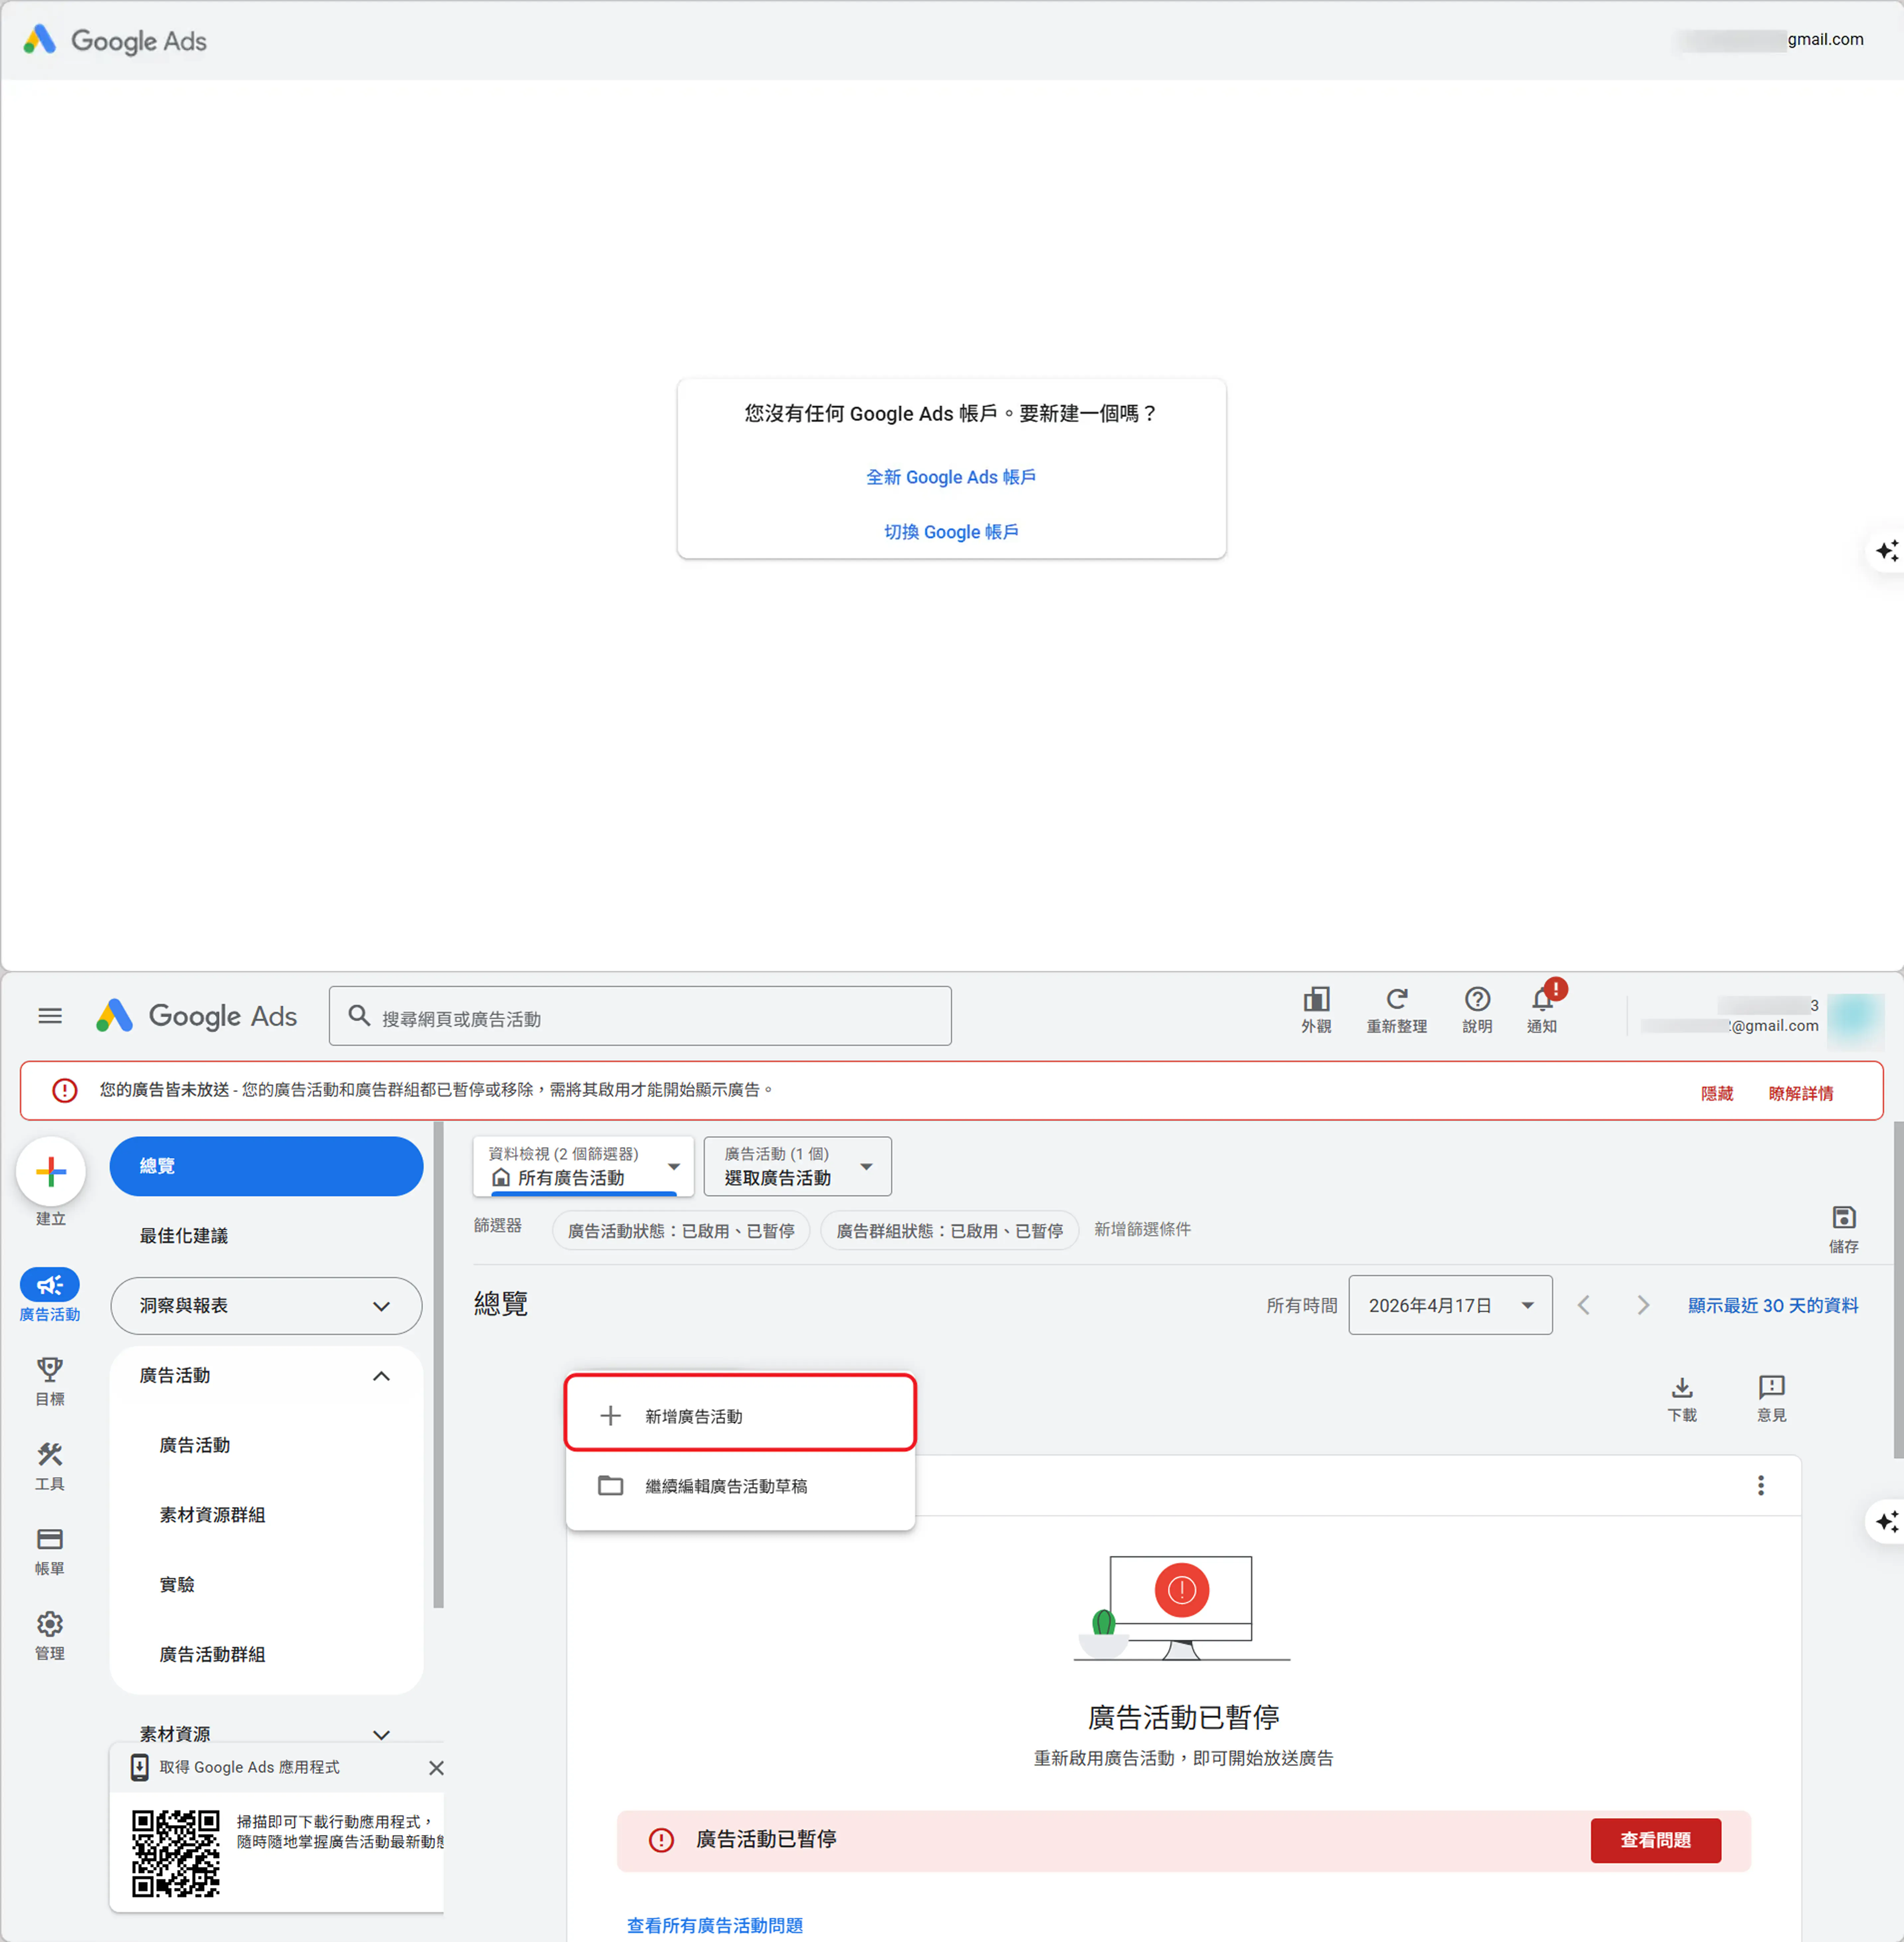The width and height of the screenshot is (1904, 1942).
Task: Click the Google Ads logo beside search bar
Action: (x=197, y=1016)
